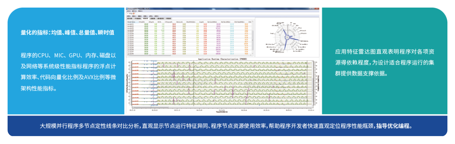Select the 峰值信息 tab
The height and width of the screenshot is (144, 455).
click(x=146, y=19)
